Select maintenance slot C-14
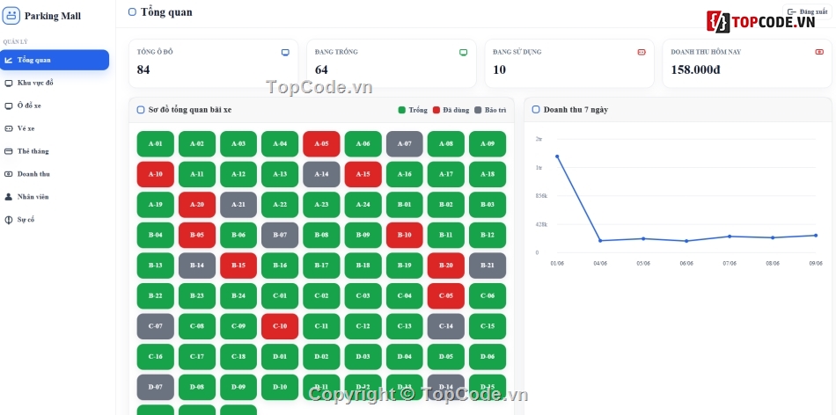 click(446, 326)
